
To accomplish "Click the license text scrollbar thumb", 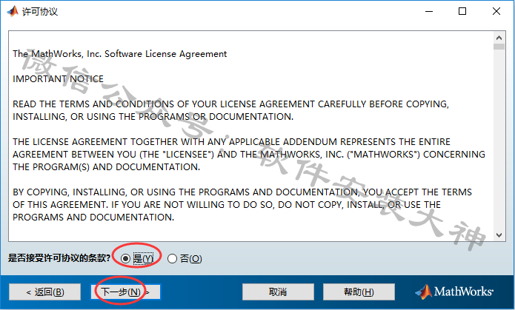I will point(499,47).
